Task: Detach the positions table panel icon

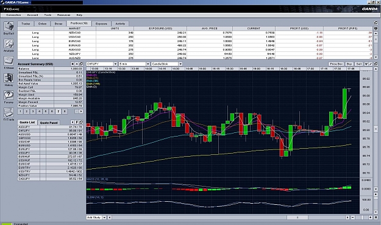Action: point(376,23)
